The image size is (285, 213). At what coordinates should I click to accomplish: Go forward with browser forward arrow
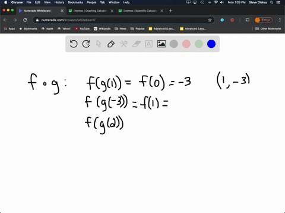15,20
